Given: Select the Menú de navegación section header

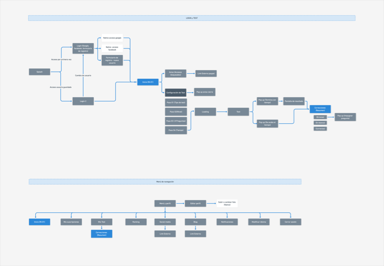Looking at the screenshot, I should pos(165,182).
